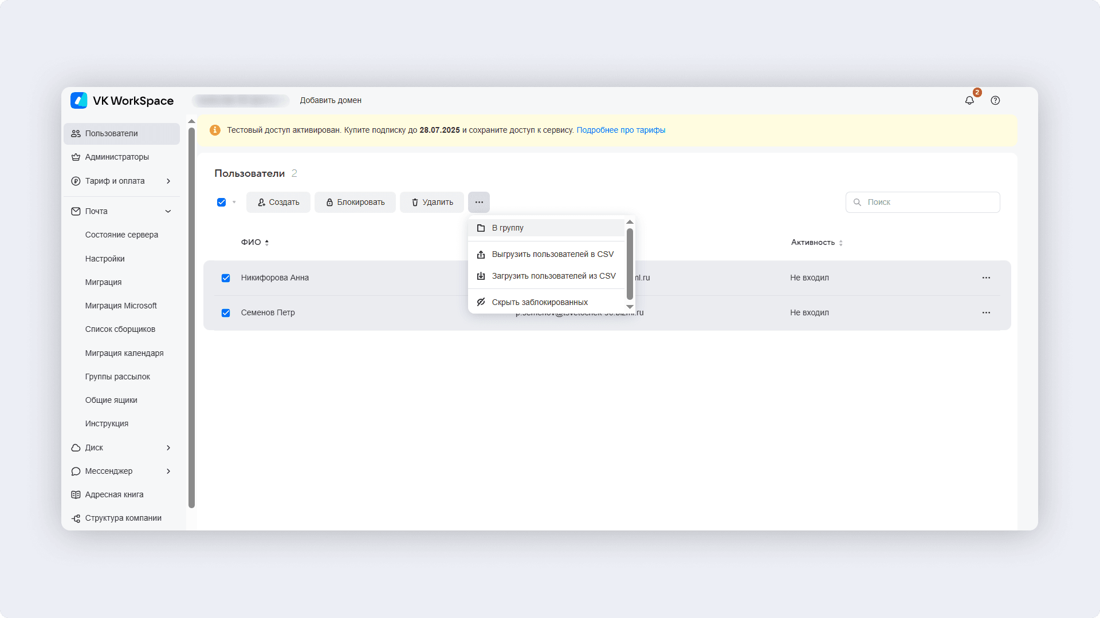1100x618 pixels.
Task: Expand the Диск sidebar section
Action: click(x=168, y=447)
